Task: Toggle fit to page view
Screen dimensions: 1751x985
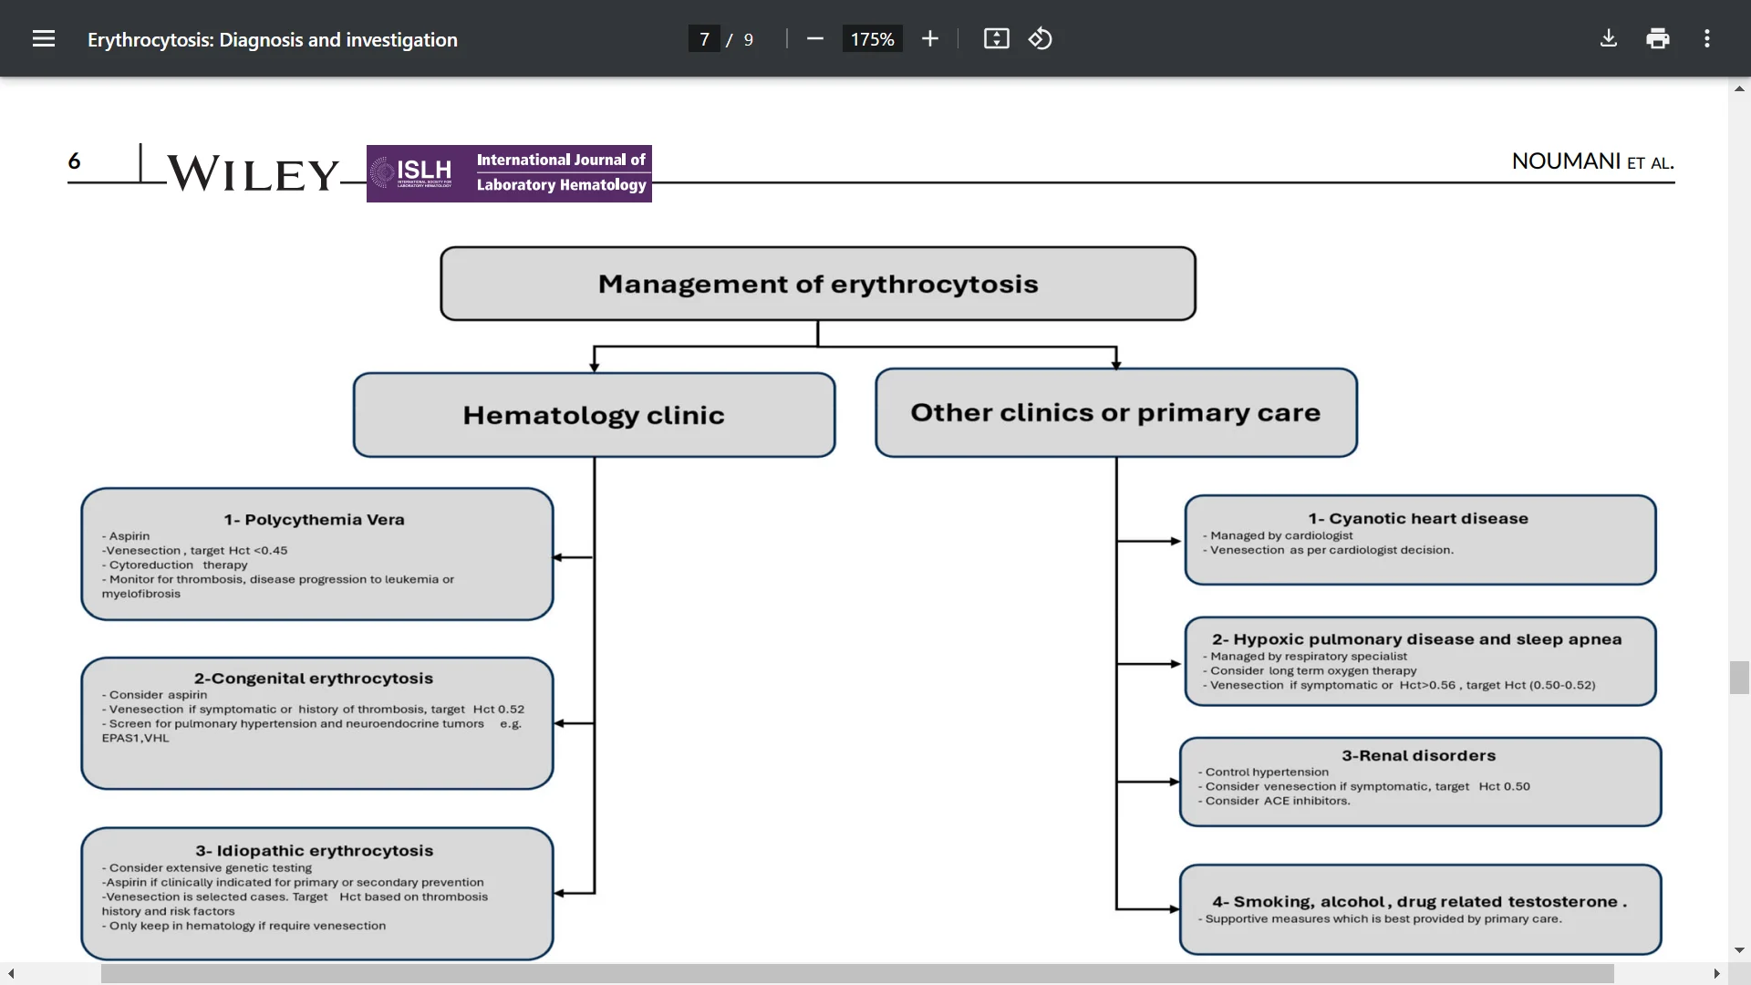Action: (996, 39)
